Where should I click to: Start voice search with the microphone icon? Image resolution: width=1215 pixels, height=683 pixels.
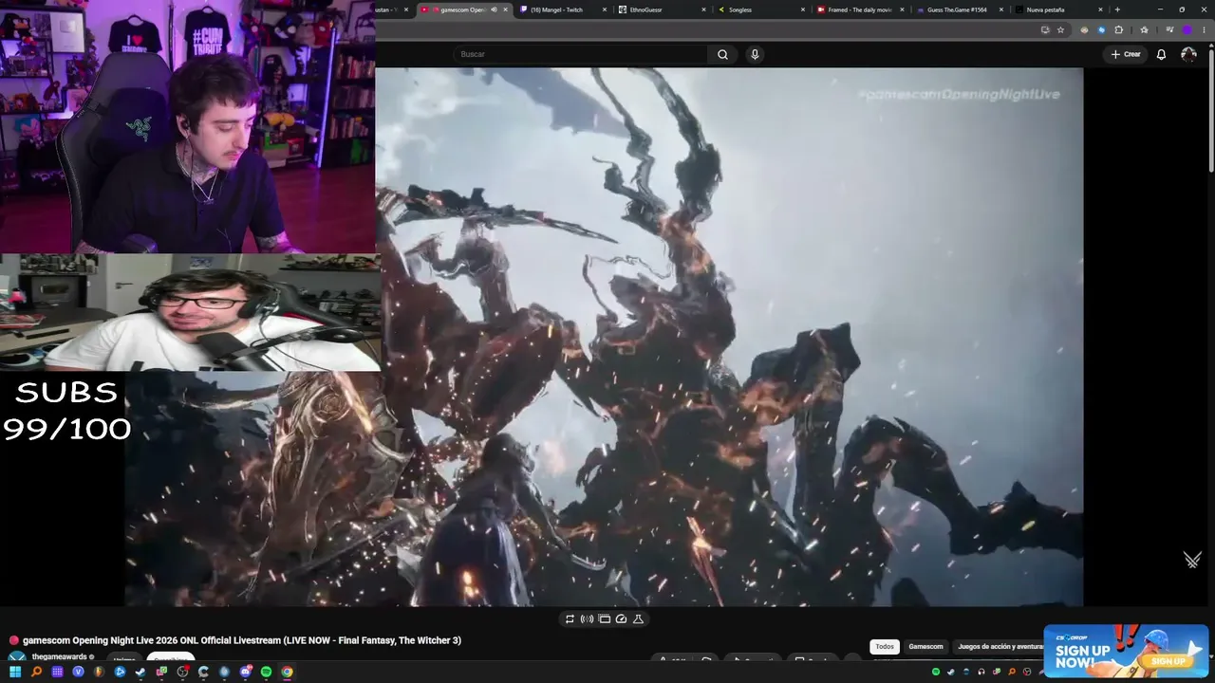[x=755, y=54]
